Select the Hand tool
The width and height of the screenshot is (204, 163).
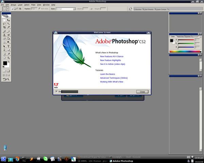4,58
